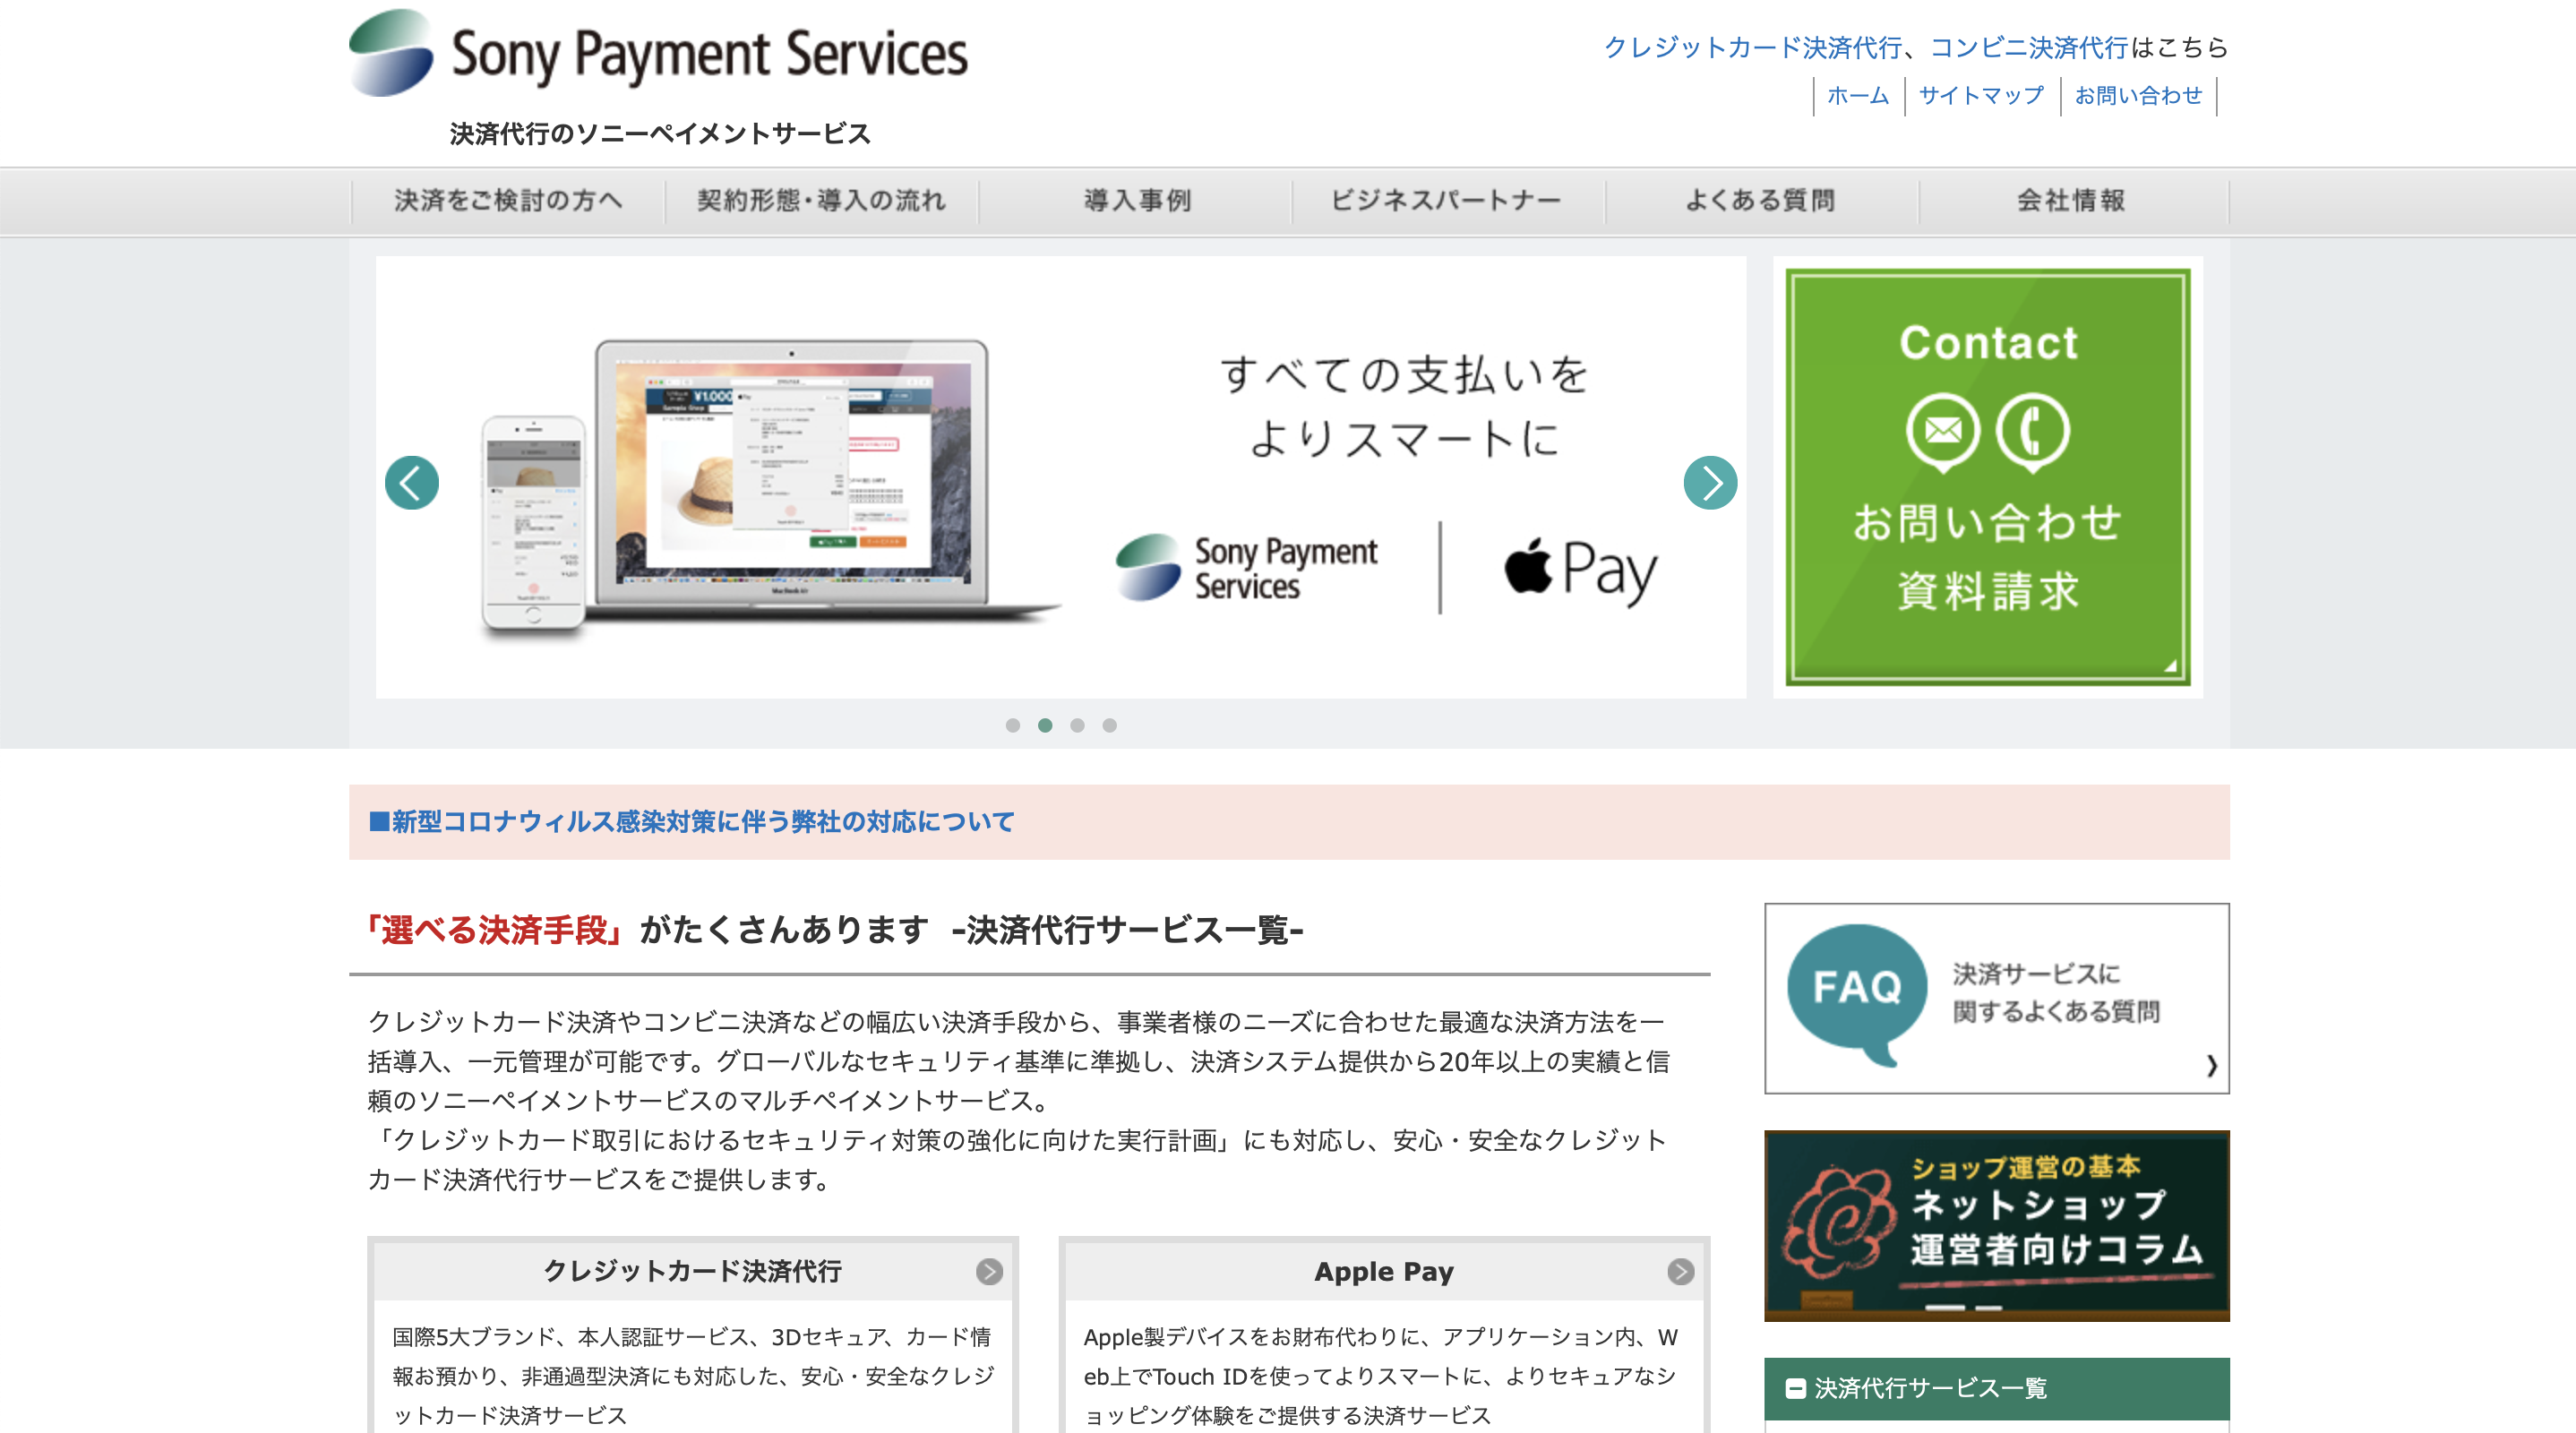Click the Sony Payment Services header logo

click(658, 53)
